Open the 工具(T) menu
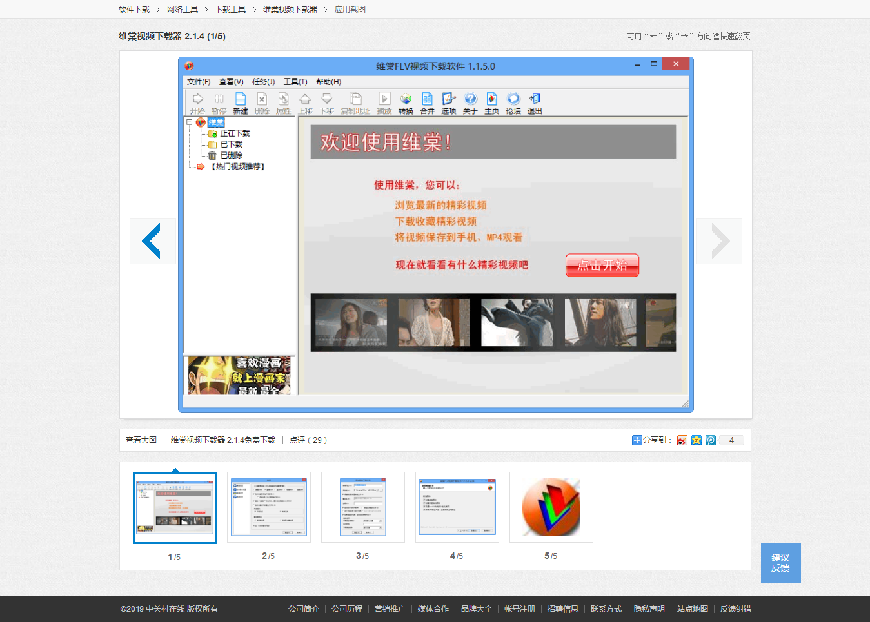This screenshot has width=870, height=622. click(x=295, y=82)
